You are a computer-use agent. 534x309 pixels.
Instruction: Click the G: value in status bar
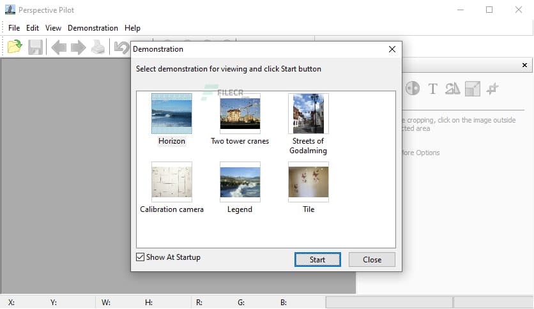(241, 303)
